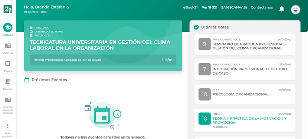
Task: Click the 15/18 approved subjects count
Action: pos(168,60)
